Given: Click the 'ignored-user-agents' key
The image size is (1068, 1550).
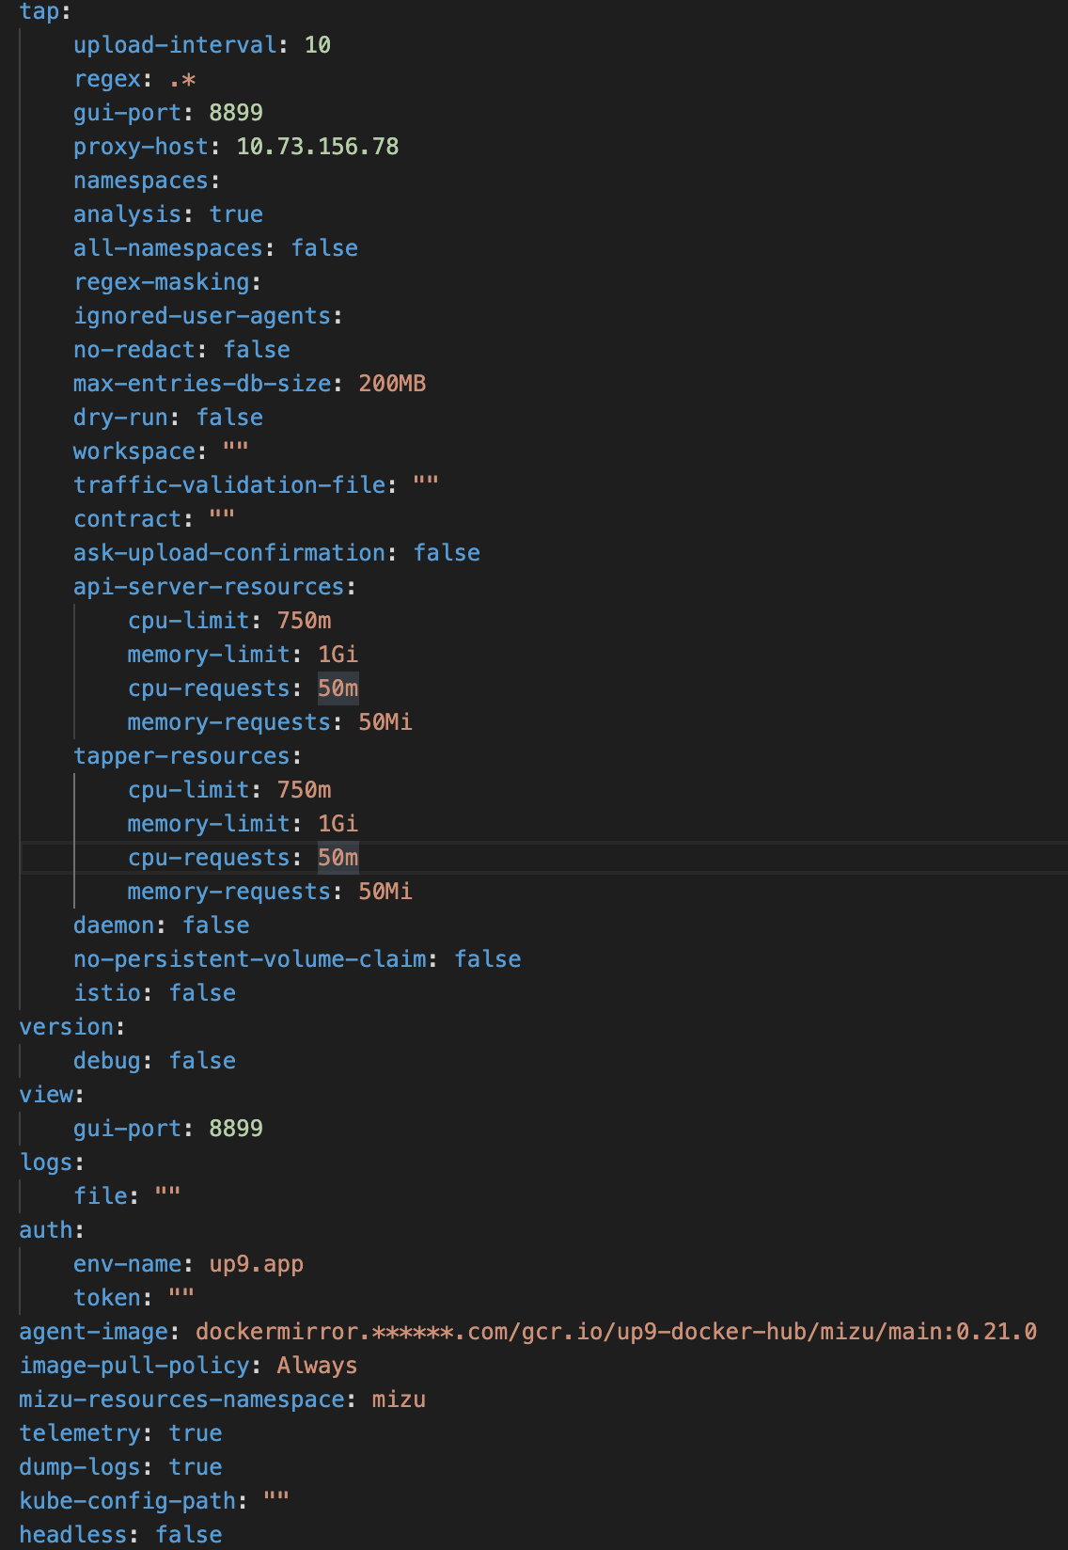Looking at the screenshot, I should (x=202, y=316).
